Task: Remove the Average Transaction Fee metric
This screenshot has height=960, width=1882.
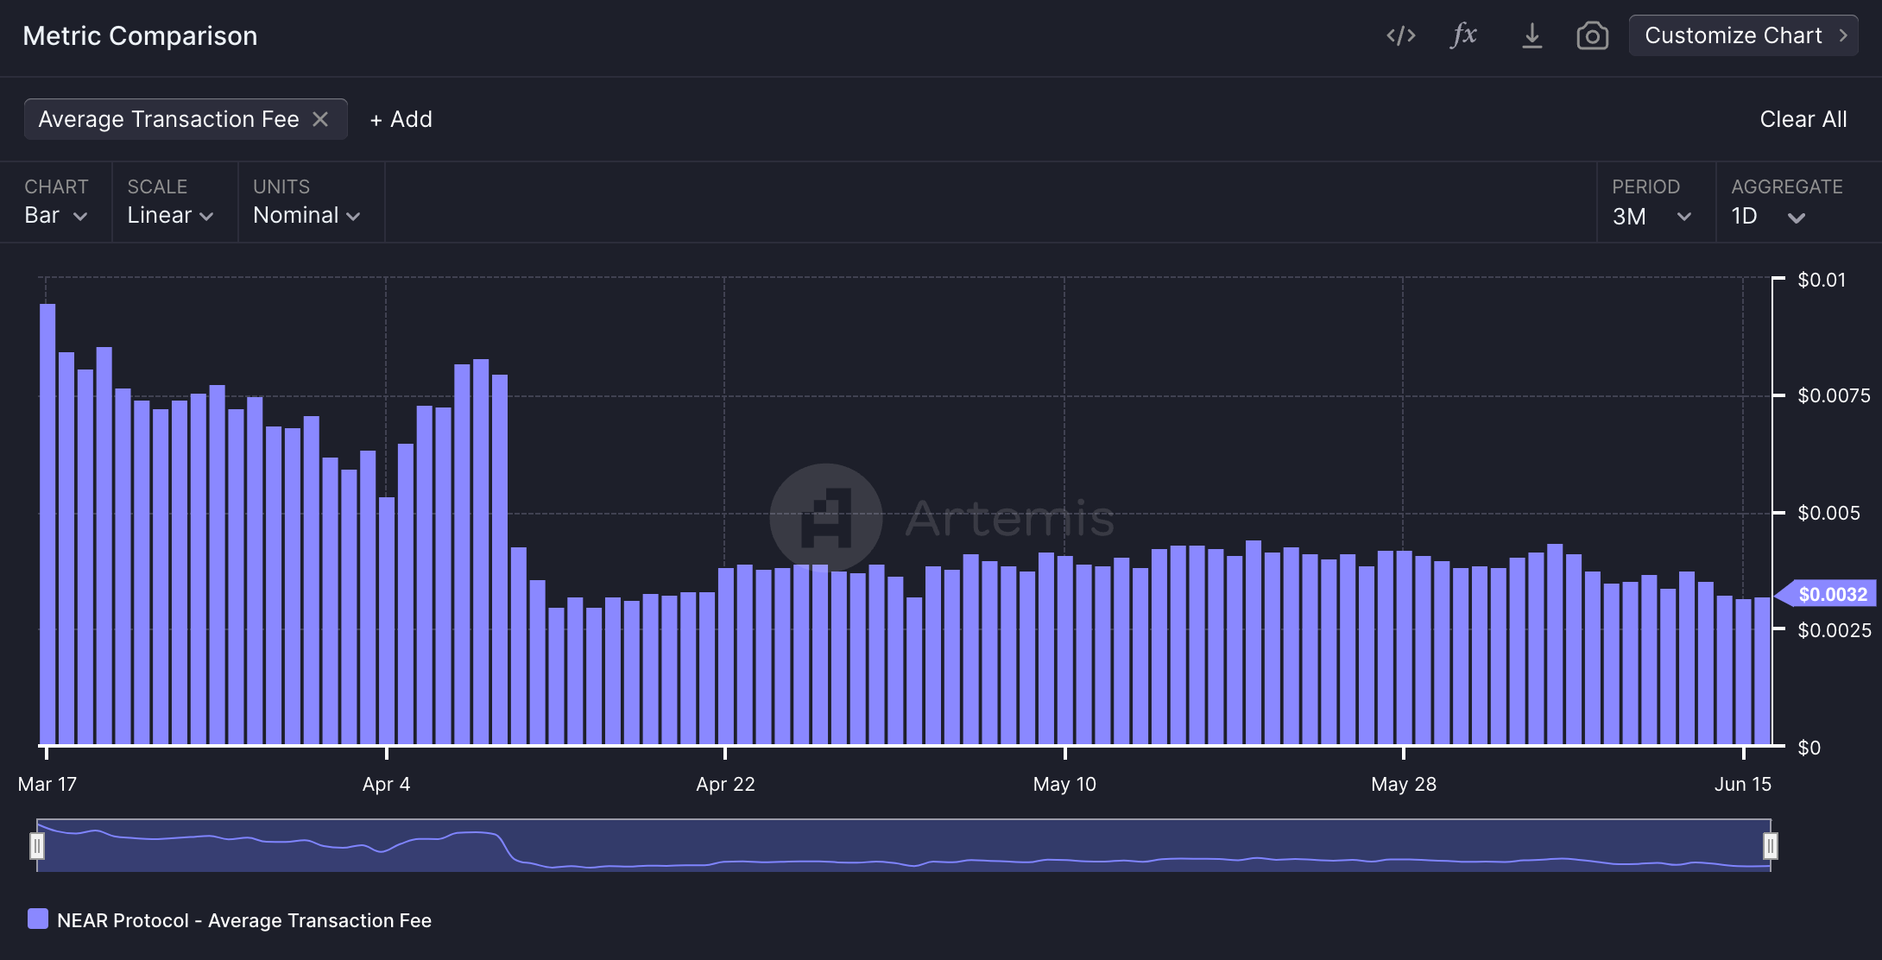Action: point(320,119)
